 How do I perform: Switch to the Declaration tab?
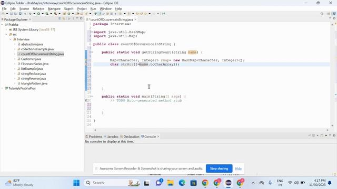(130, 136)
